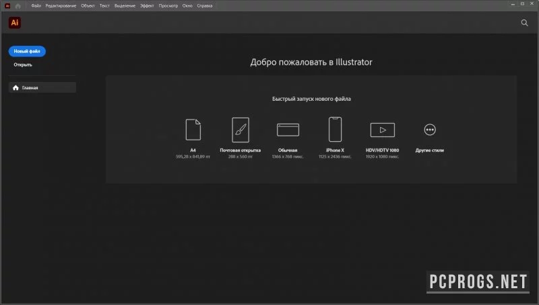Open Другие стили more presets icon
Screen dimensions: 539x305
pyautogui.click(x=430, y=130)
